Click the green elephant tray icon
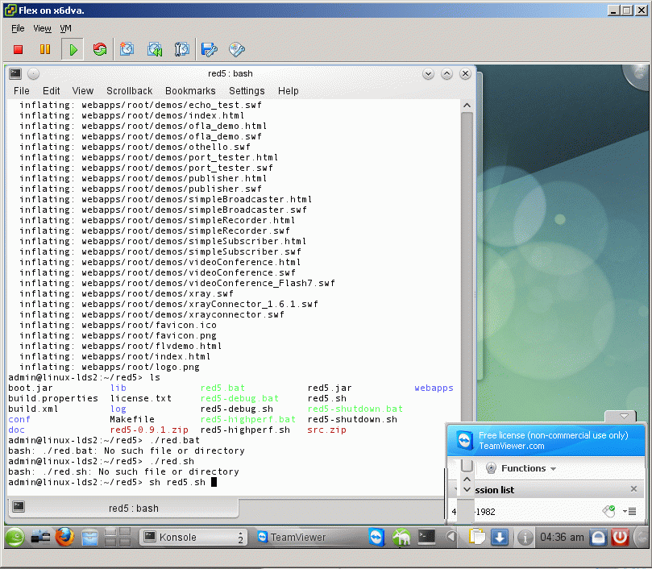Image resolution: width=652 pixels, height=569 pixels. 401,537
